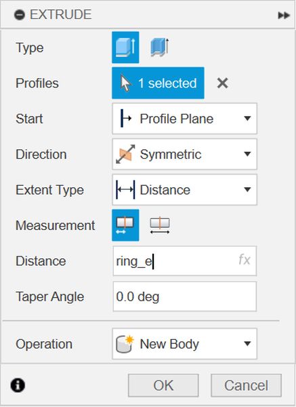The height and width of the screenshot is (407, 296).
Task: Clear the selected profiles with X
Action: coord(222,83)
